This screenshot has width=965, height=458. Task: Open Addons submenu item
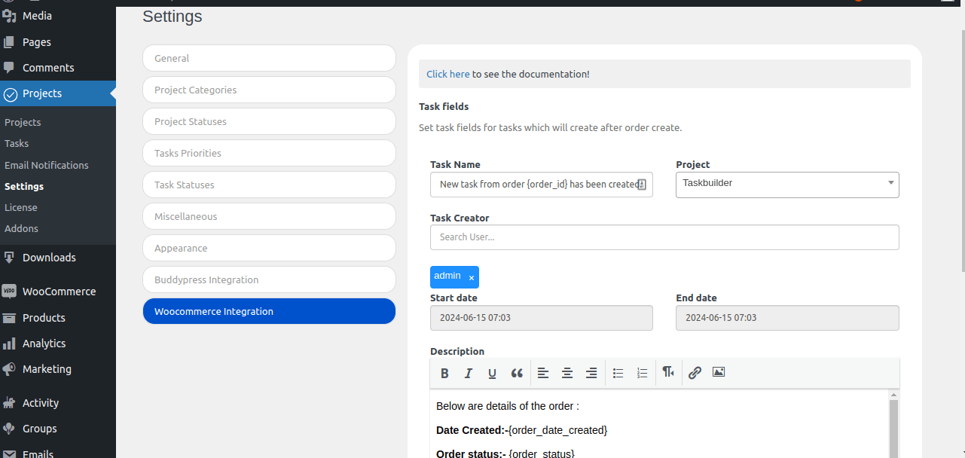click(21, 228)
